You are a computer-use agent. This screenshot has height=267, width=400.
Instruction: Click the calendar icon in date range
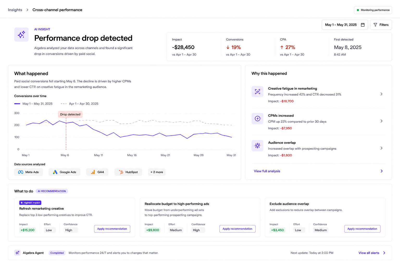363,25
